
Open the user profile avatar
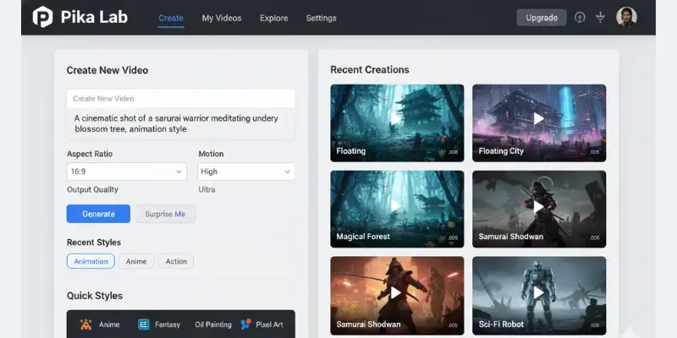(626, 17)
